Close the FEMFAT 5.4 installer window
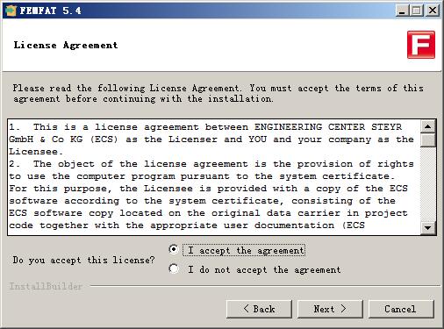Screen dimensions: 444x329 [x=433, y=11]
